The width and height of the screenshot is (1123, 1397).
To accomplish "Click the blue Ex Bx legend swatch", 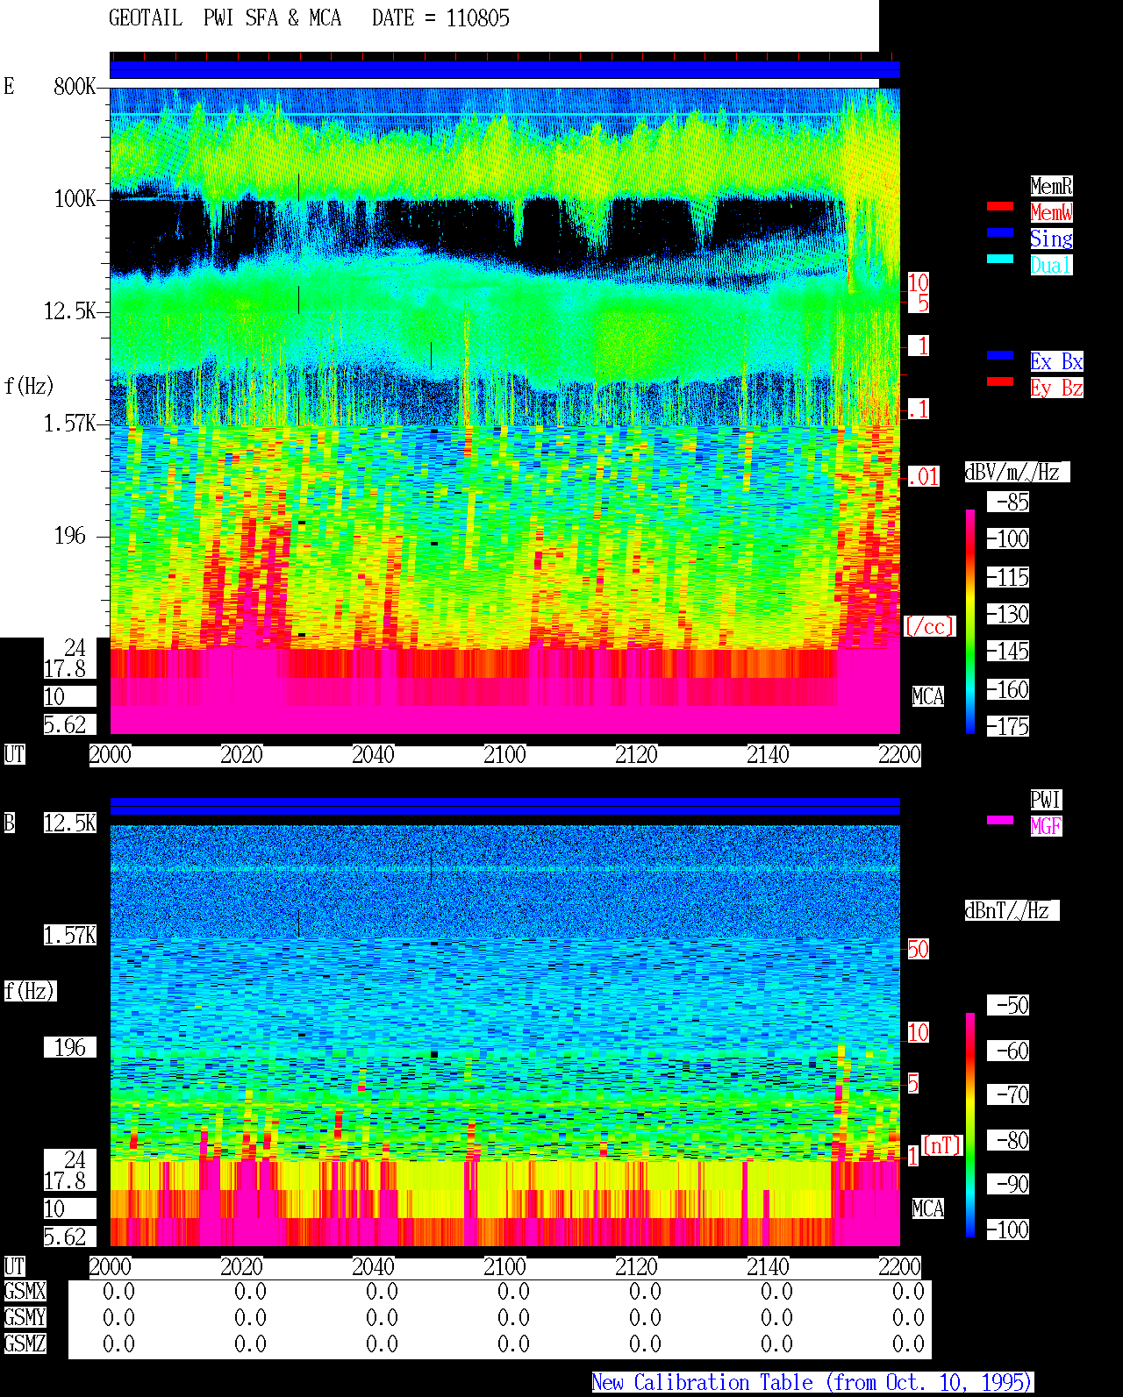I will pos(1000,355).
